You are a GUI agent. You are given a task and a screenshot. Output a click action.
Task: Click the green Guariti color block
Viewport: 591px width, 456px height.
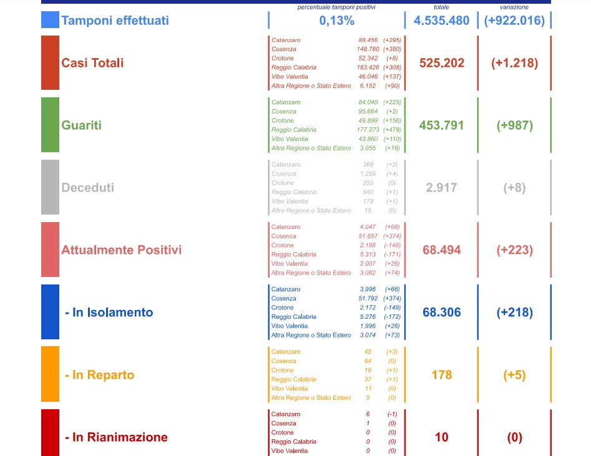point(50,125)
